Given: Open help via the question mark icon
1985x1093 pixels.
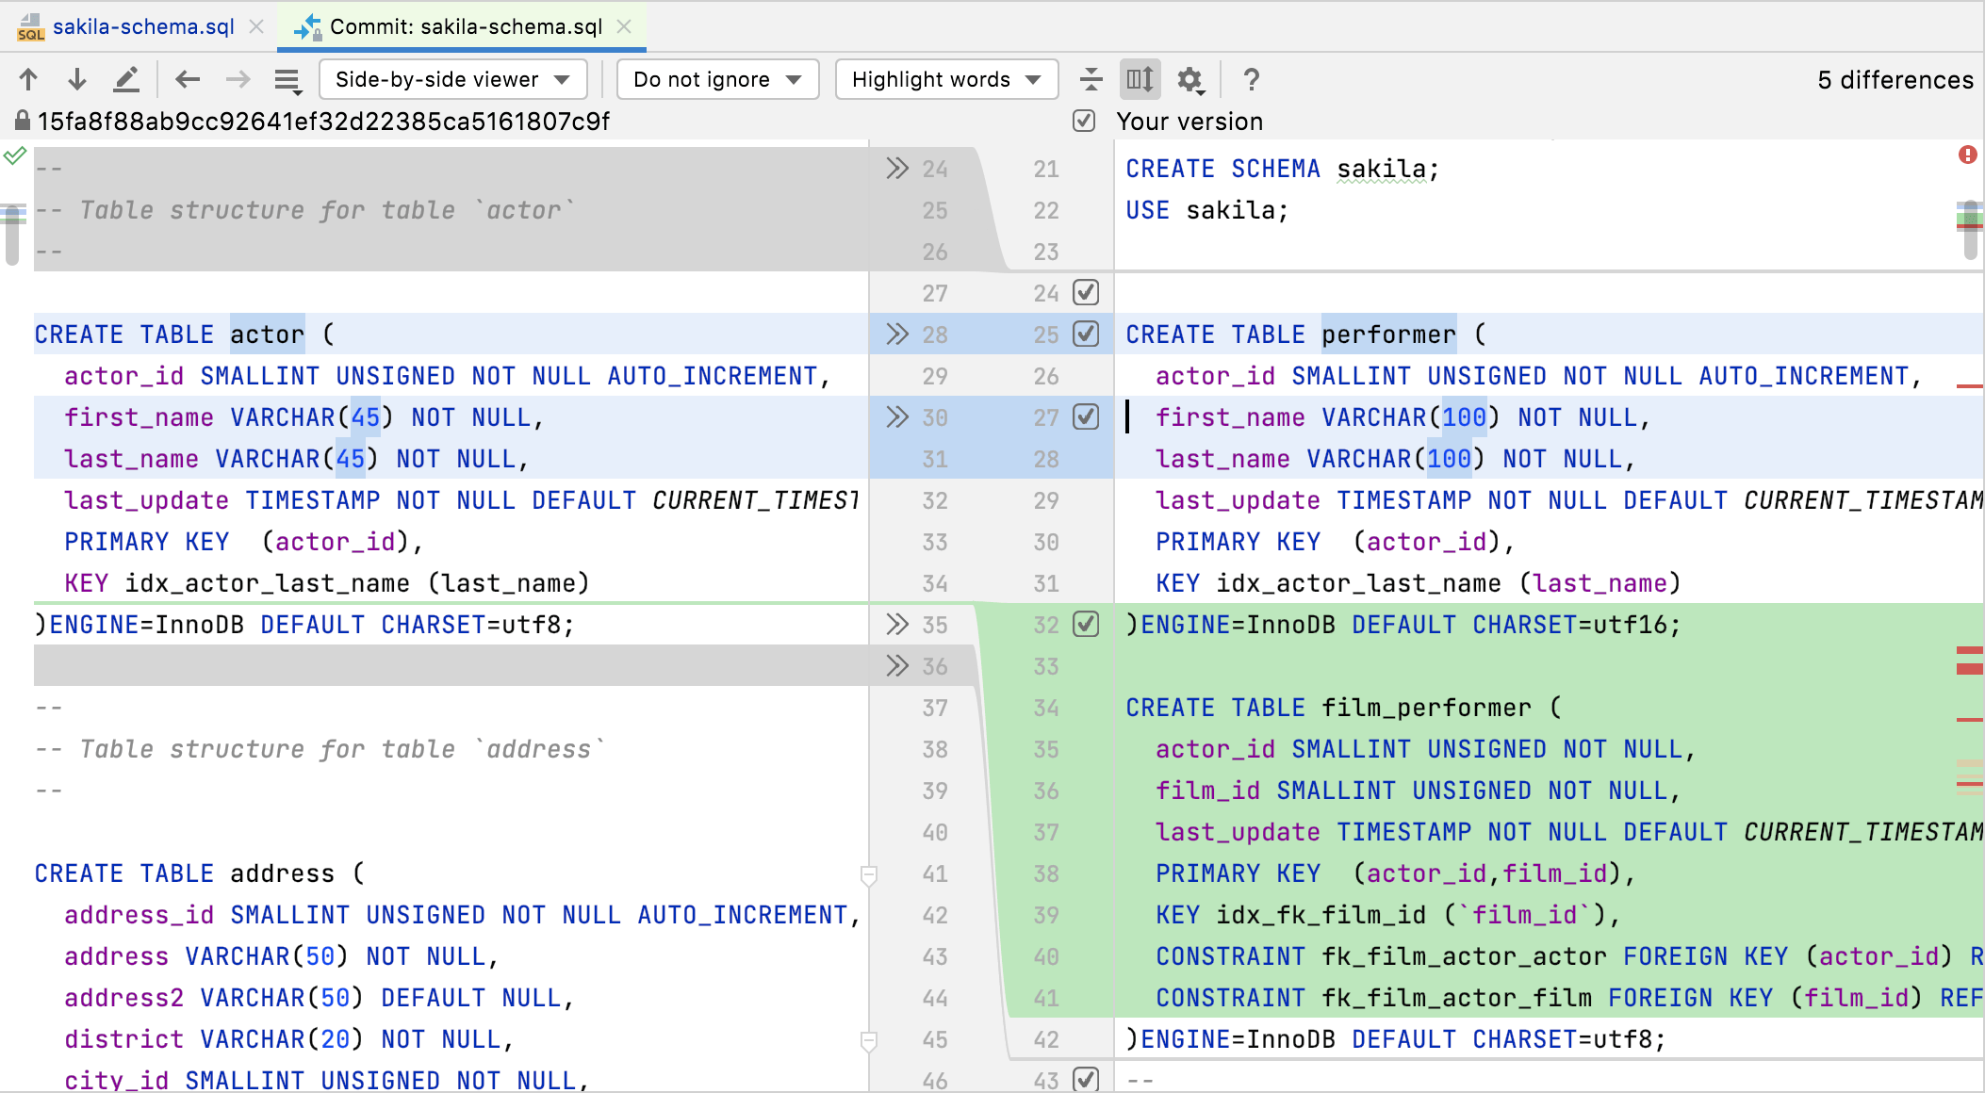Looking at the screenshot, I should tap(1251, 79).
